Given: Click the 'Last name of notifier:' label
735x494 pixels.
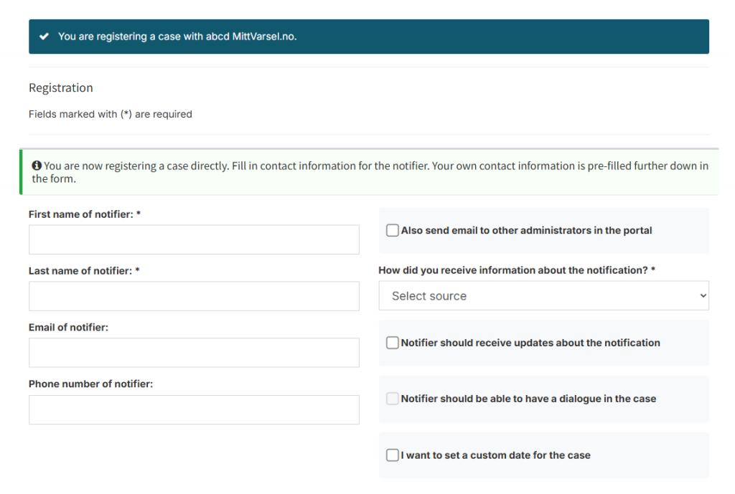Looking at the screenshot, I should tap(83, 271).
